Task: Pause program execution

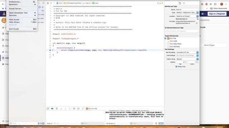Action: point(57,108)
